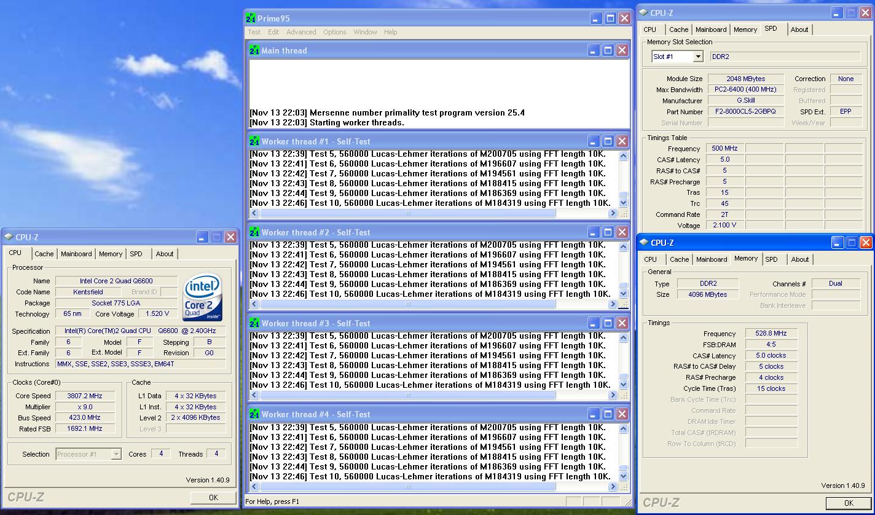Click the memory Size value 4096 MBytes
Image resolution: width=875 pixels, height=515 pixels.
(x=707, y=294)
